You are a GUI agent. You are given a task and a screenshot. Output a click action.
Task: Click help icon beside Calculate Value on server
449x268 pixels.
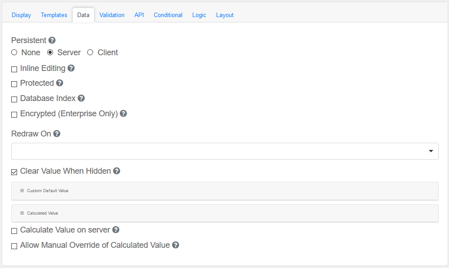[x=116, y=230]
